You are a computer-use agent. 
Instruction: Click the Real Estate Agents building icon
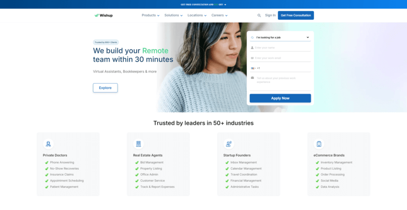pyautogui.click(x=138, y=144)
